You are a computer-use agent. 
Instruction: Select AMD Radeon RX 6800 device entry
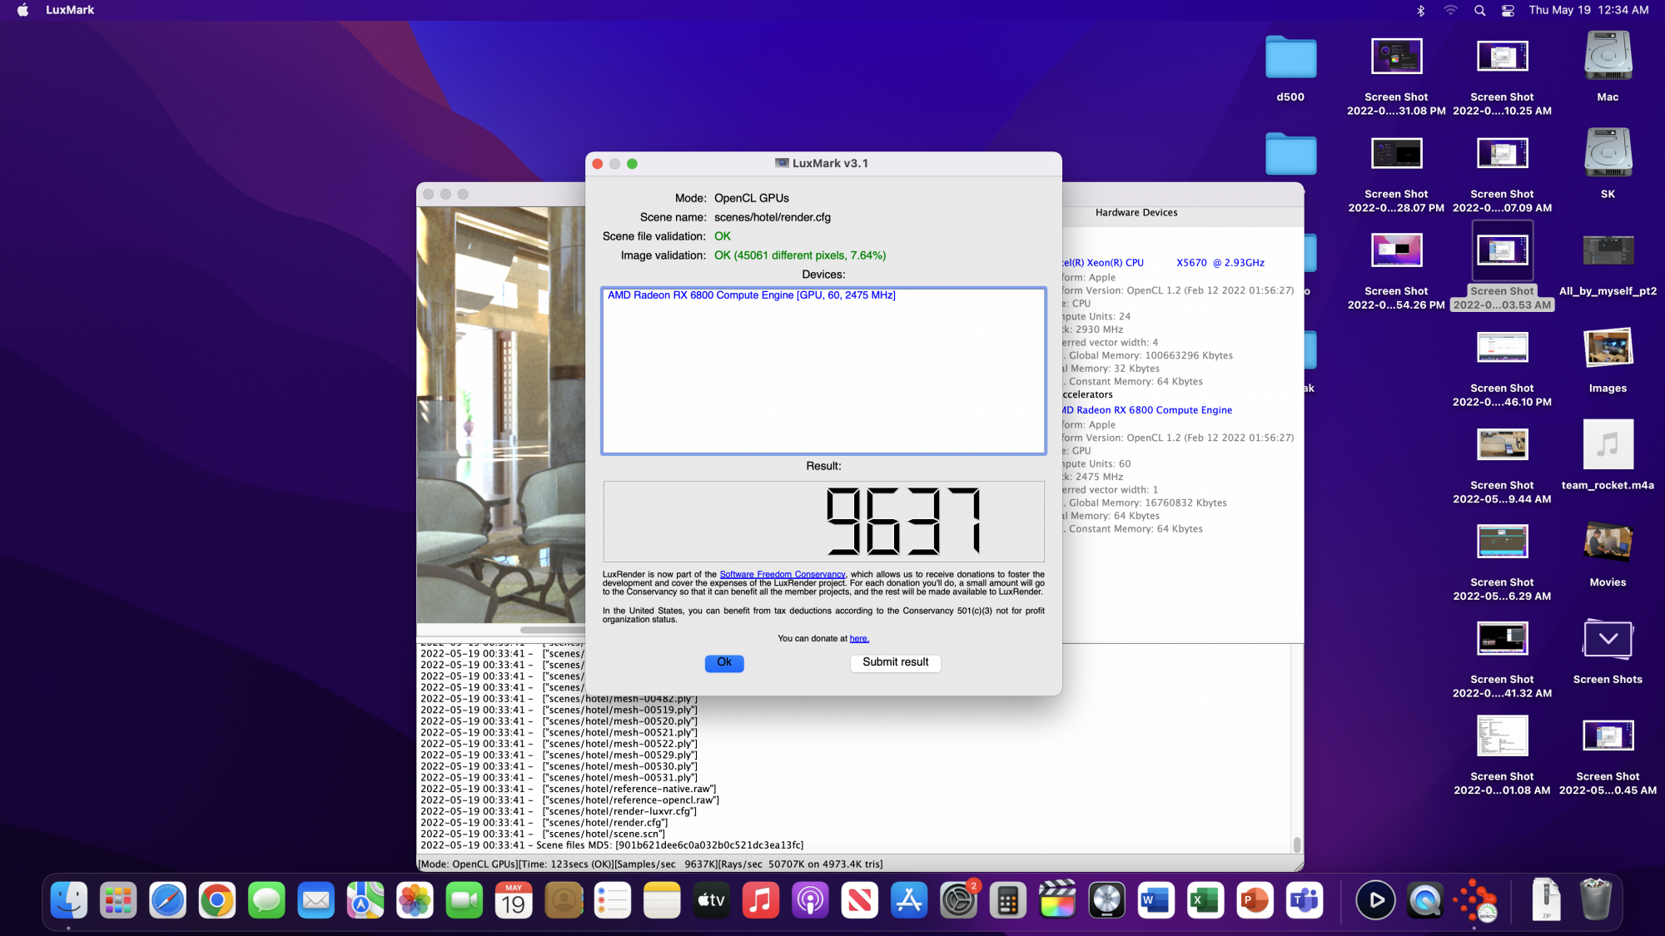tap(751, 295)
